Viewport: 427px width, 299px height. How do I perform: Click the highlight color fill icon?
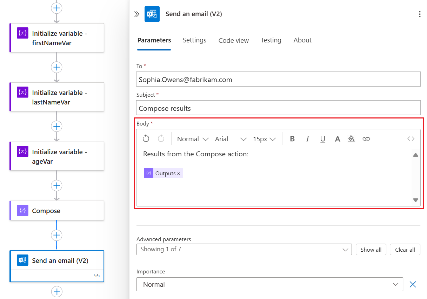(351, 139)
